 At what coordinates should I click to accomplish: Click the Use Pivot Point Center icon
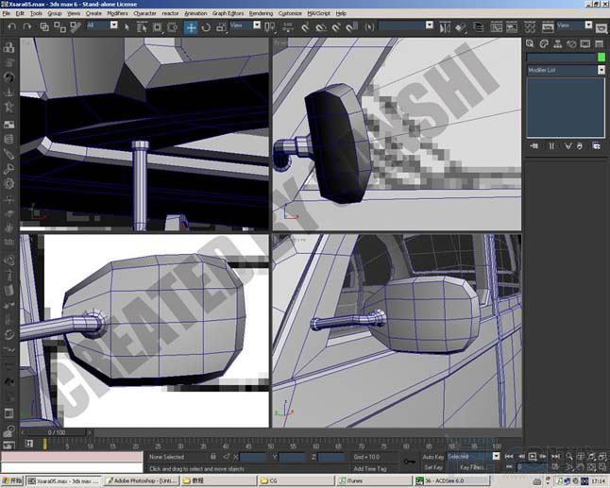coord(269,26)
